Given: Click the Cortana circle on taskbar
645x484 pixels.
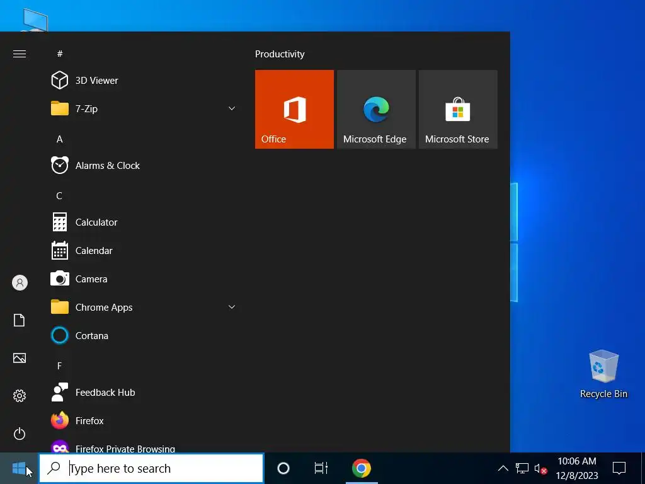Looking at the screenshot, I should click(x=283, y=468).
